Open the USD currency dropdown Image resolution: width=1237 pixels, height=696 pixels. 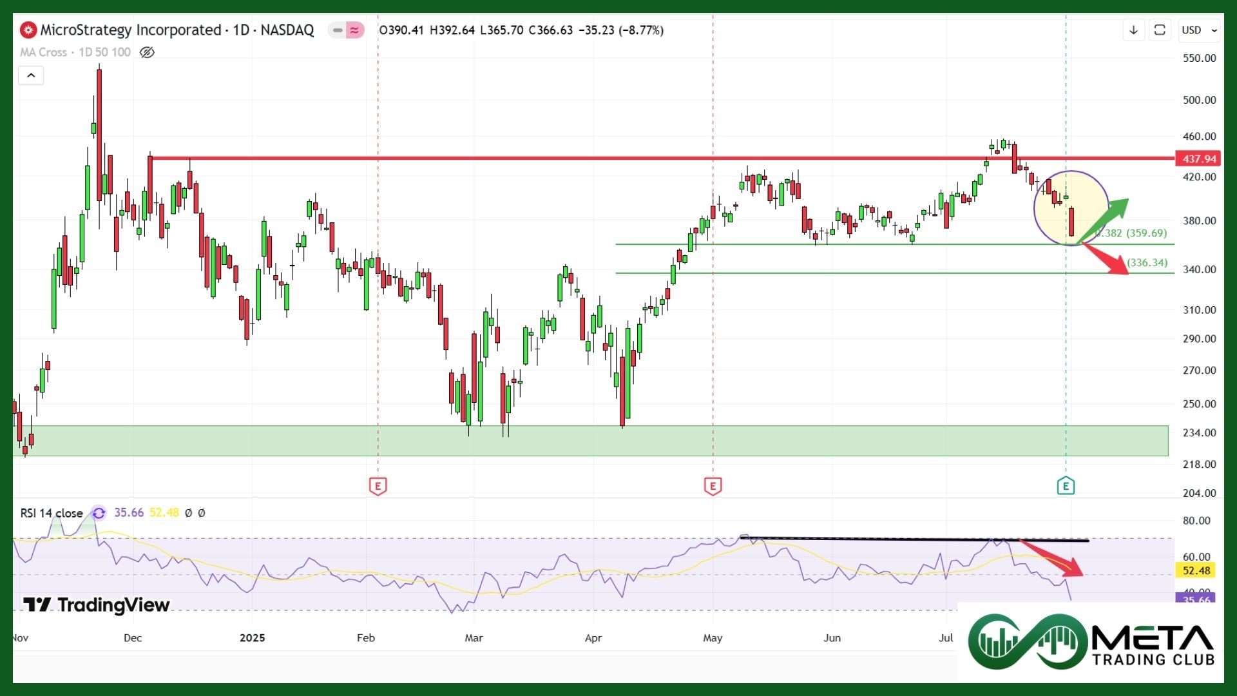[x=1199, y=30]
